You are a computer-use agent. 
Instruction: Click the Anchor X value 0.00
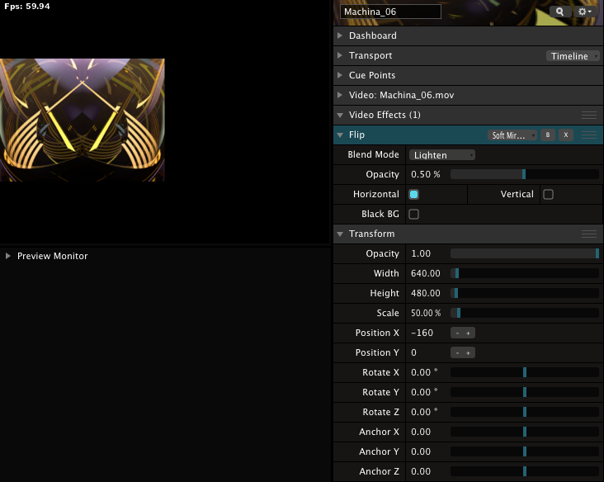421,432
